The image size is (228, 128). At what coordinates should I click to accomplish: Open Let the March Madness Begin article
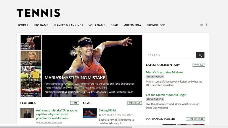click(x=166, y=95)
